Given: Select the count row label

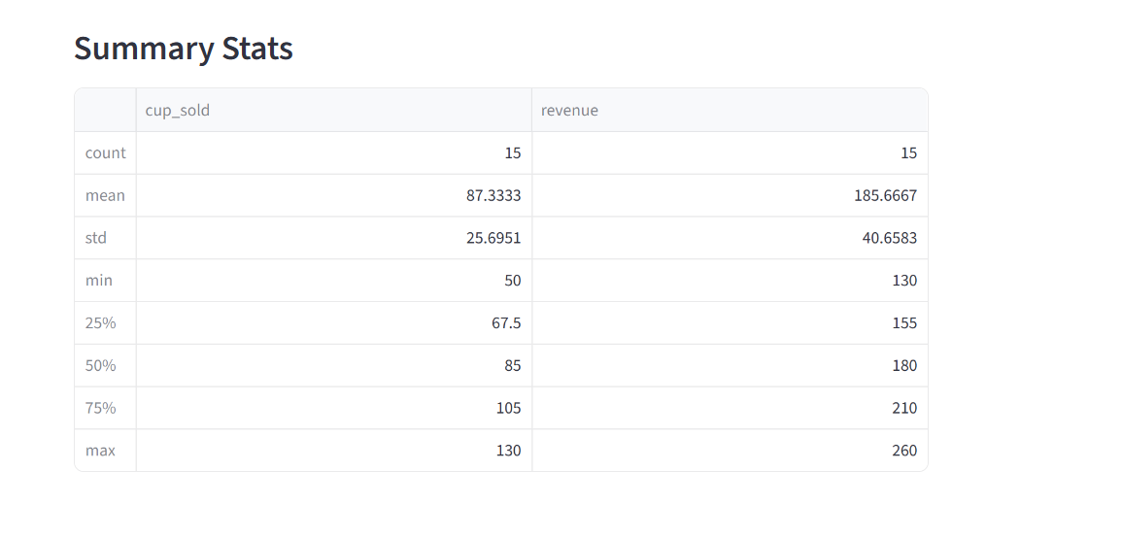Looking at the screenshot, I should click(x=105, y=153).
